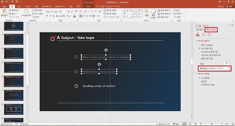The image size is (235, 126).
Task: Select No Line (선 없음) radio option
Action: 199,78
